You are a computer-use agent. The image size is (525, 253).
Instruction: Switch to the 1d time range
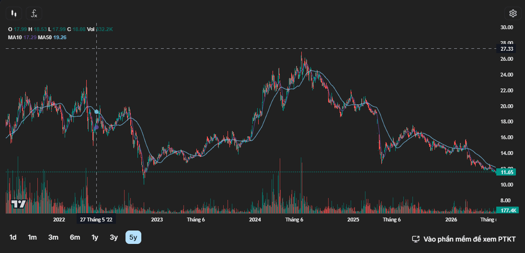13,237
